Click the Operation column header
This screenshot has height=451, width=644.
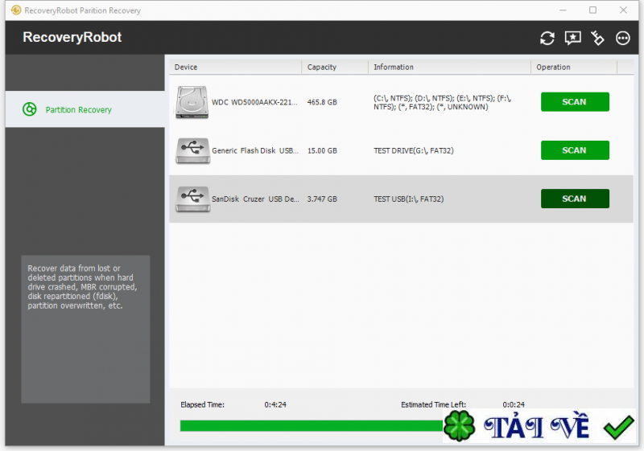point(574,67)
